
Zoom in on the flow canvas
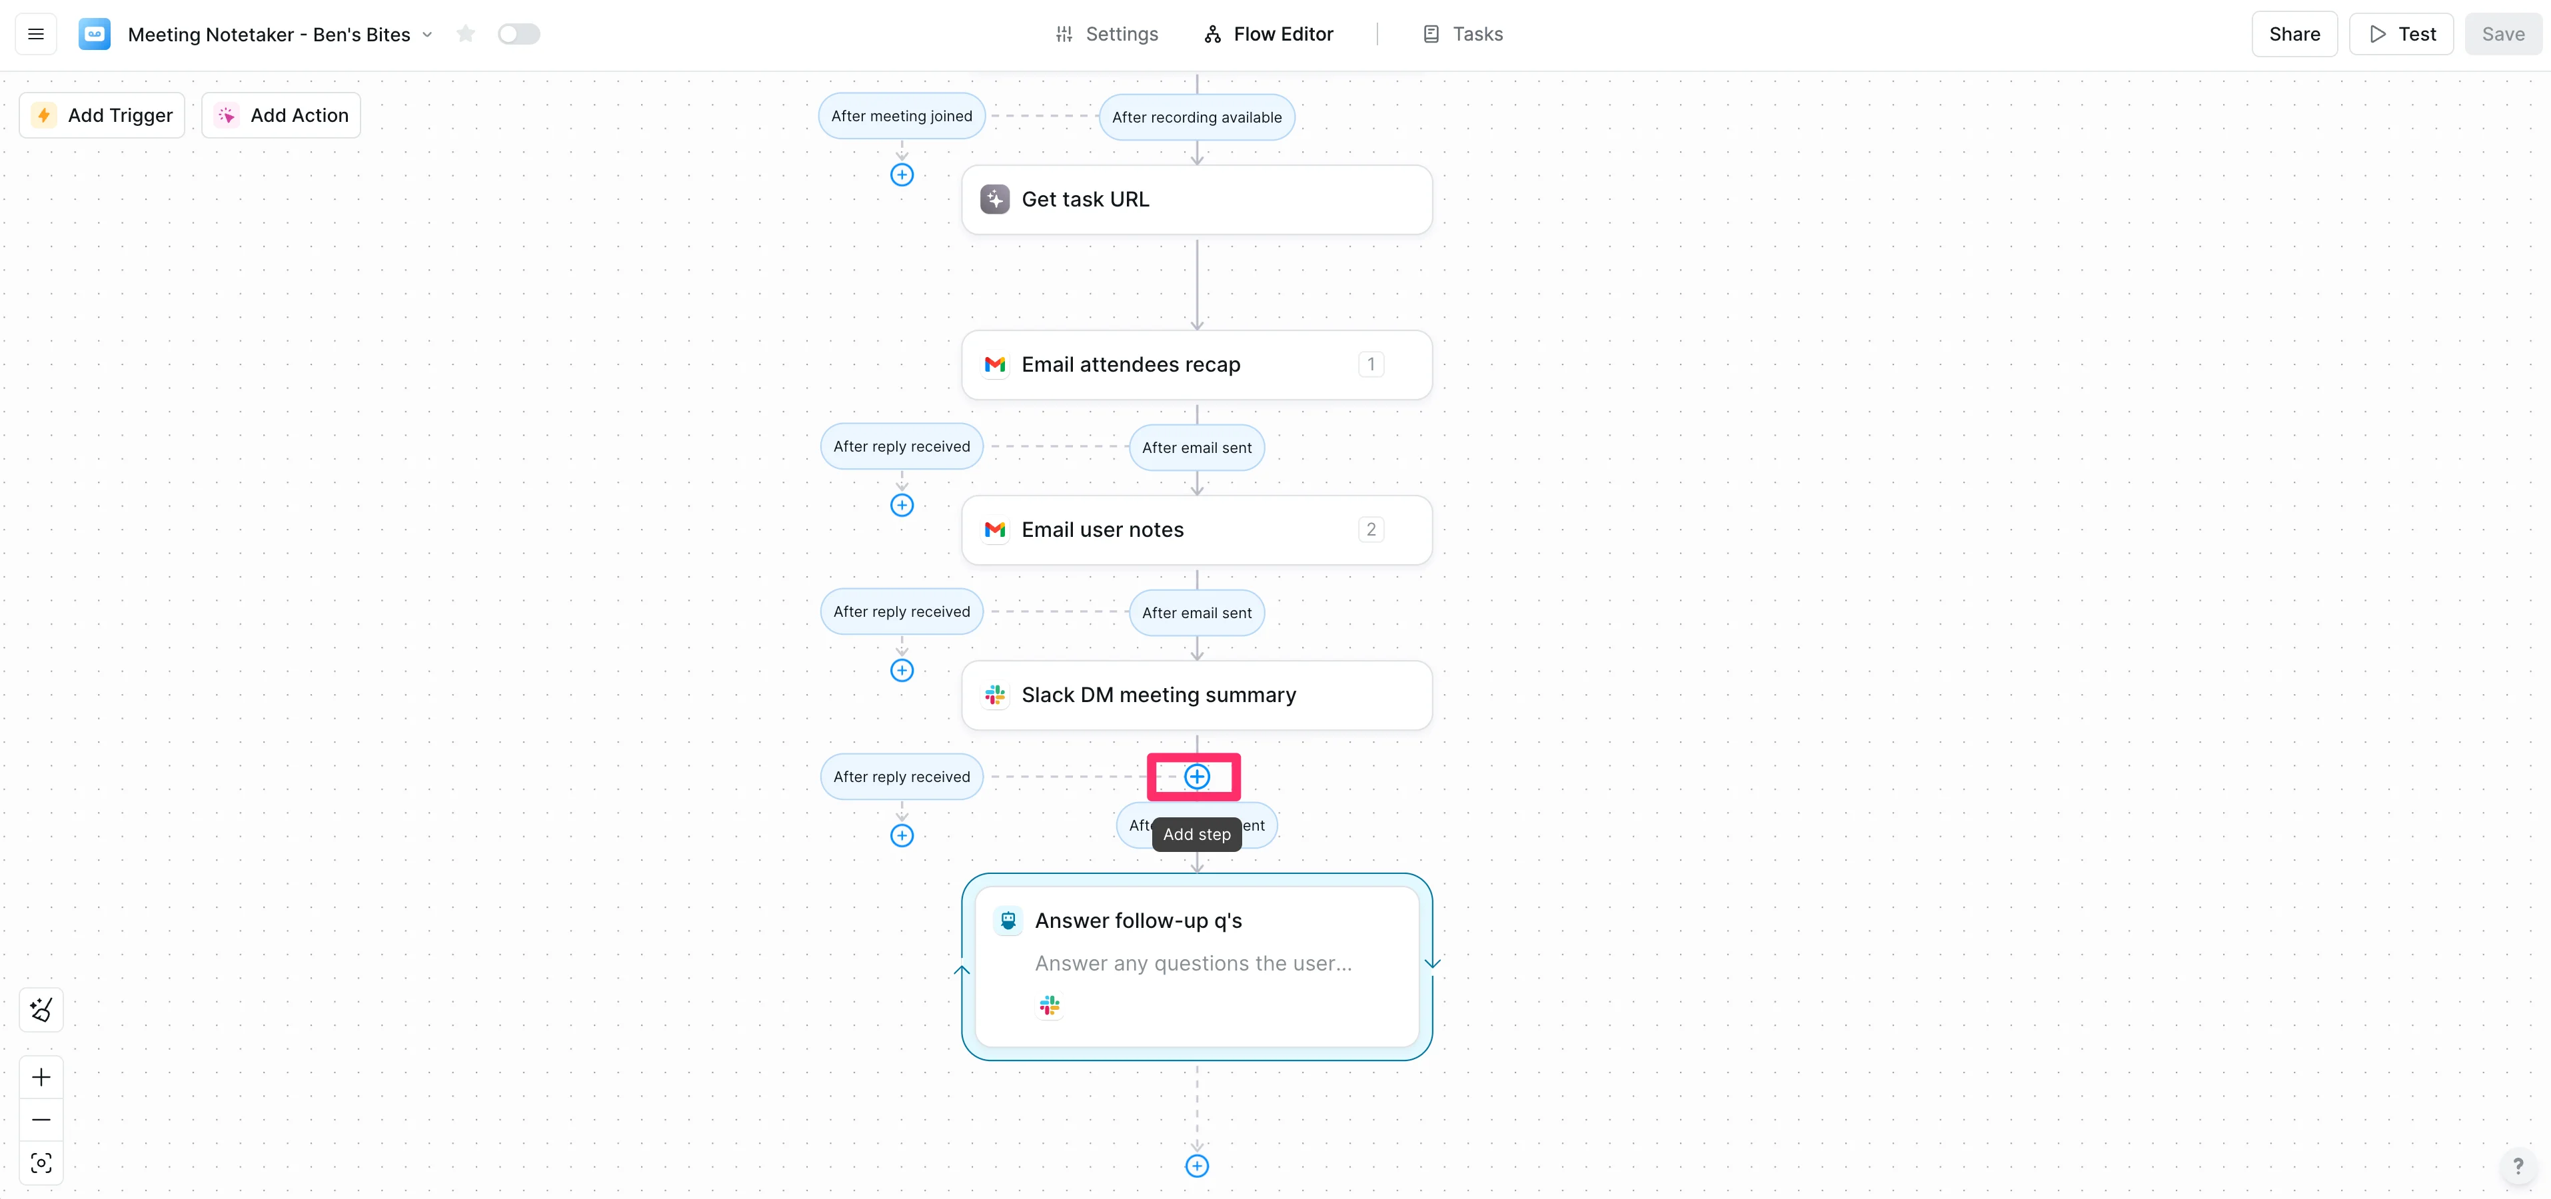(x=41, y=1076)
